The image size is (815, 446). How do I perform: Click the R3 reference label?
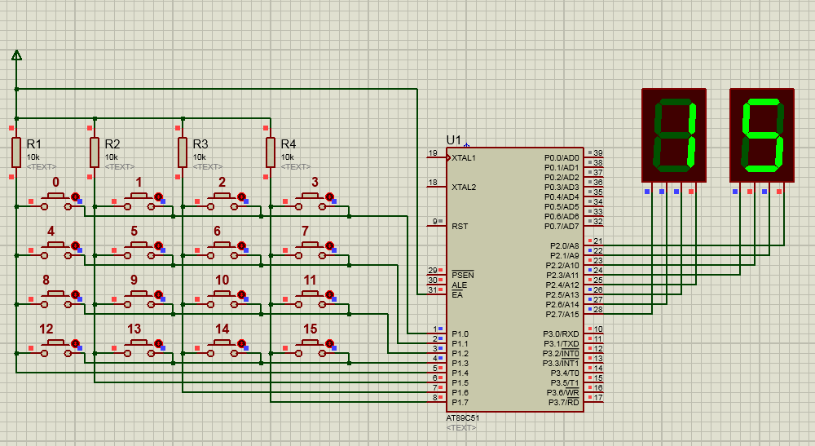pyautogui.click(x=200, y=144)
